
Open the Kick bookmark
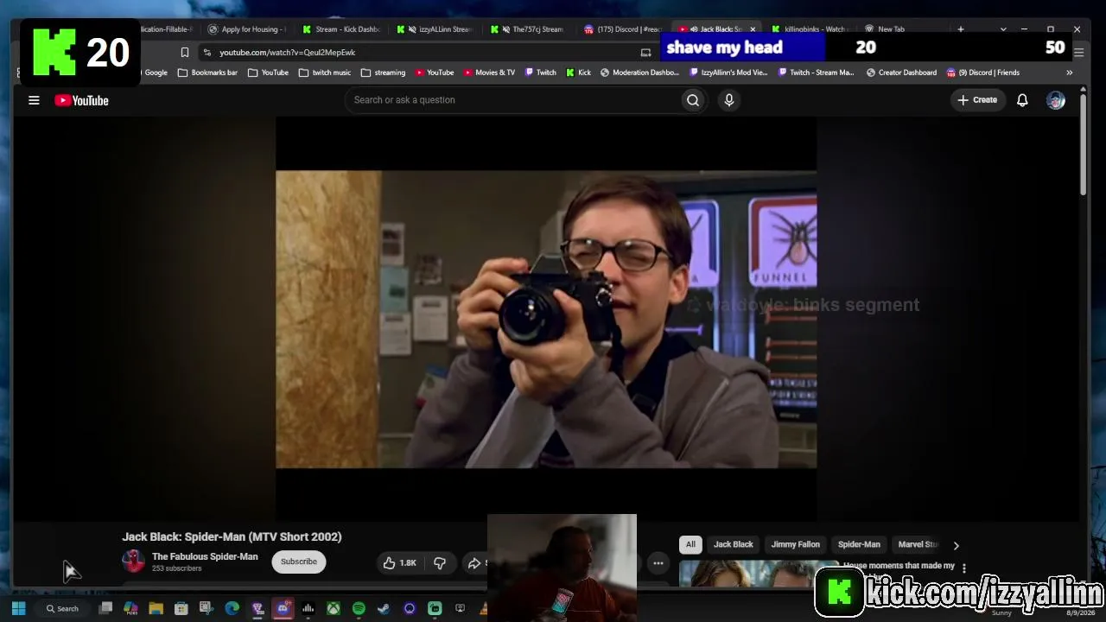pyautogui.click(x=578, y=73)
